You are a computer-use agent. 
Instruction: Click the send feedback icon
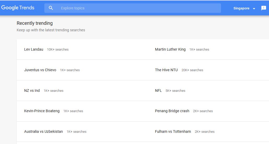point(264,8)
